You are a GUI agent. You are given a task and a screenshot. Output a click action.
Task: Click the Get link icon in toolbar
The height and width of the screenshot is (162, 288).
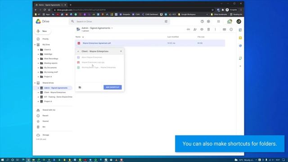(188, 29)
